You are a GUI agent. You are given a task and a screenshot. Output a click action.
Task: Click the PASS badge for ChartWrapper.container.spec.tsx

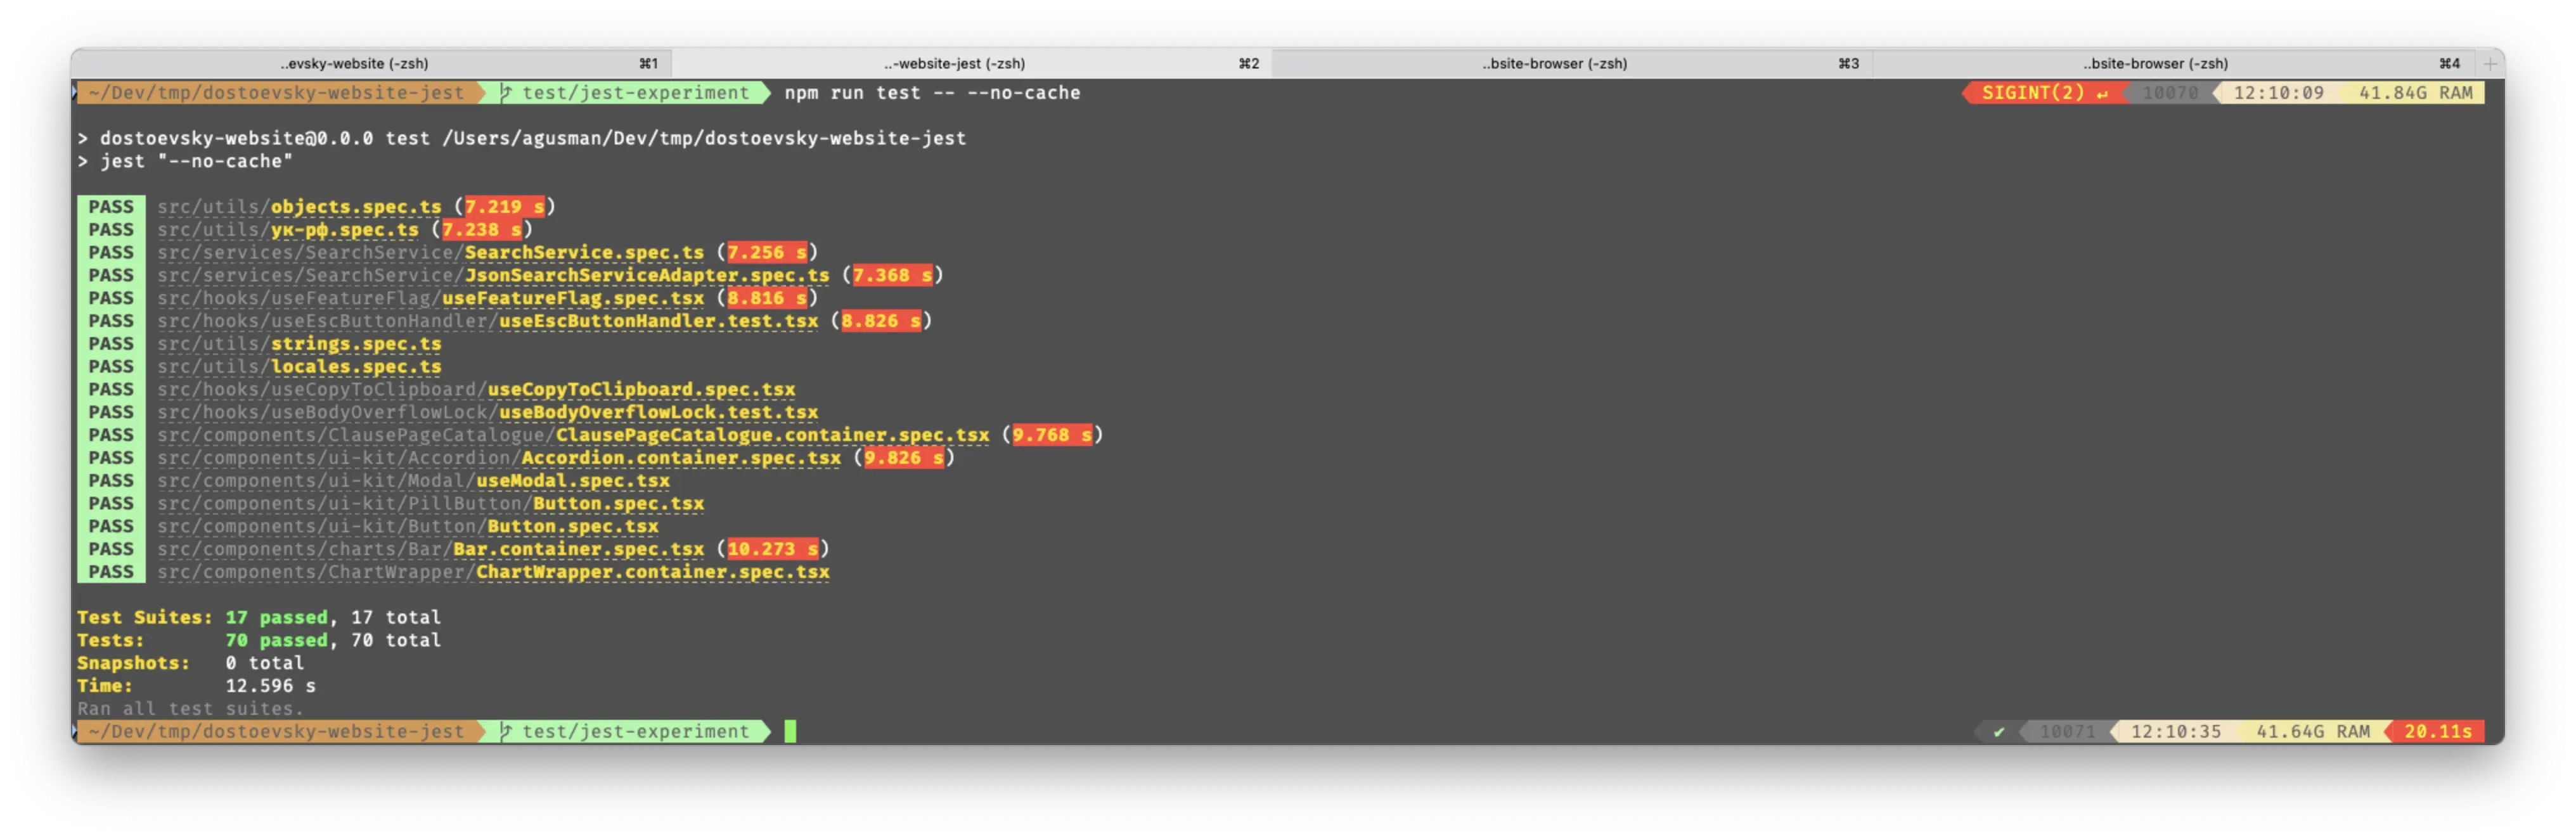(111, 573)
